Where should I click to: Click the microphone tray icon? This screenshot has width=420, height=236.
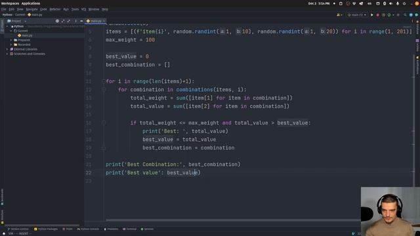(398, 3)
